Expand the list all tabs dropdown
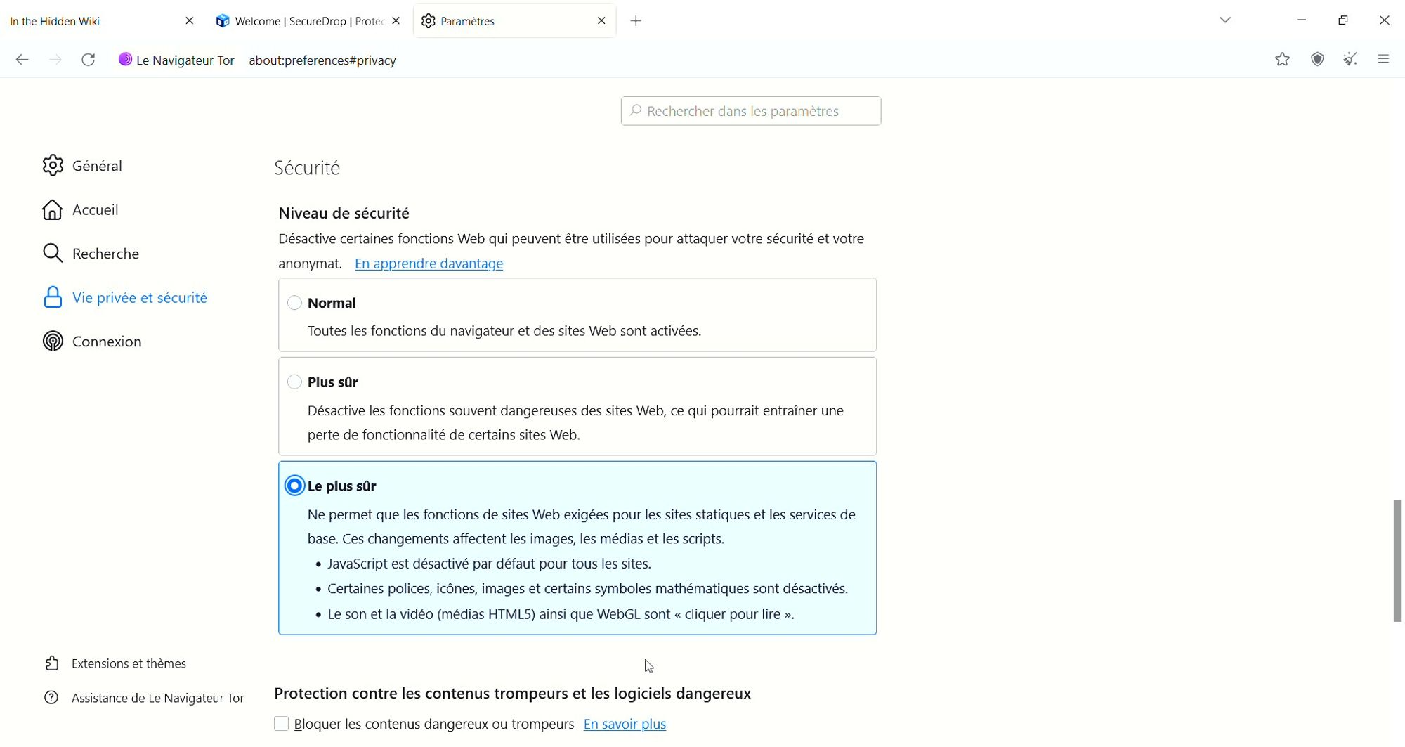The width and height of the screenshot is (1405, 747). point(1226,20)
